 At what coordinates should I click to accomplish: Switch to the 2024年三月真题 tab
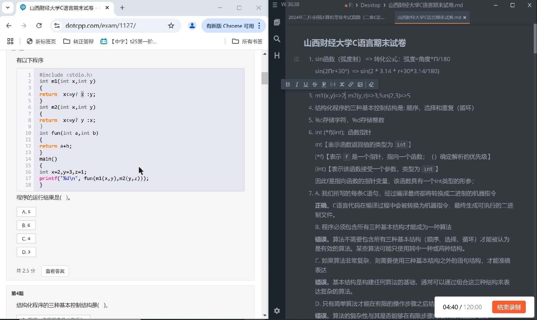click(336, 17)
